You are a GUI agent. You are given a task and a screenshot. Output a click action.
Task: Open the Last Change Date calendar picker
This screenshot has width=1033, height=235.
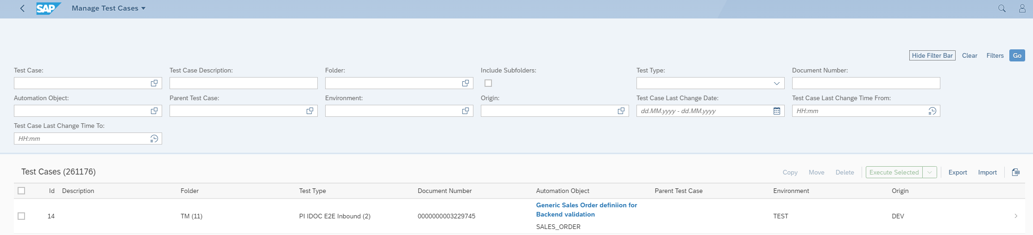[x=777, y=111]
